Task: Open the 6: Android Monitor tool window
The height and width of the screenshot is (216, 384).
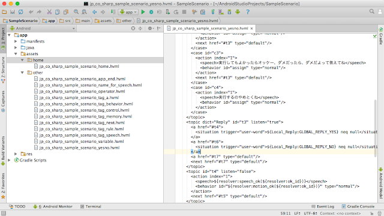Action: point(53,206)
